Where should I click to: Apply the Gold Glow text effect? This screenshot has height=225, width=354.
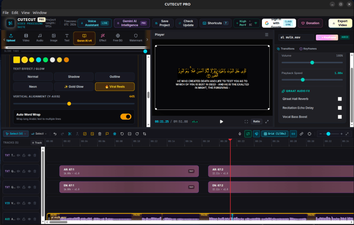(74, 87)
